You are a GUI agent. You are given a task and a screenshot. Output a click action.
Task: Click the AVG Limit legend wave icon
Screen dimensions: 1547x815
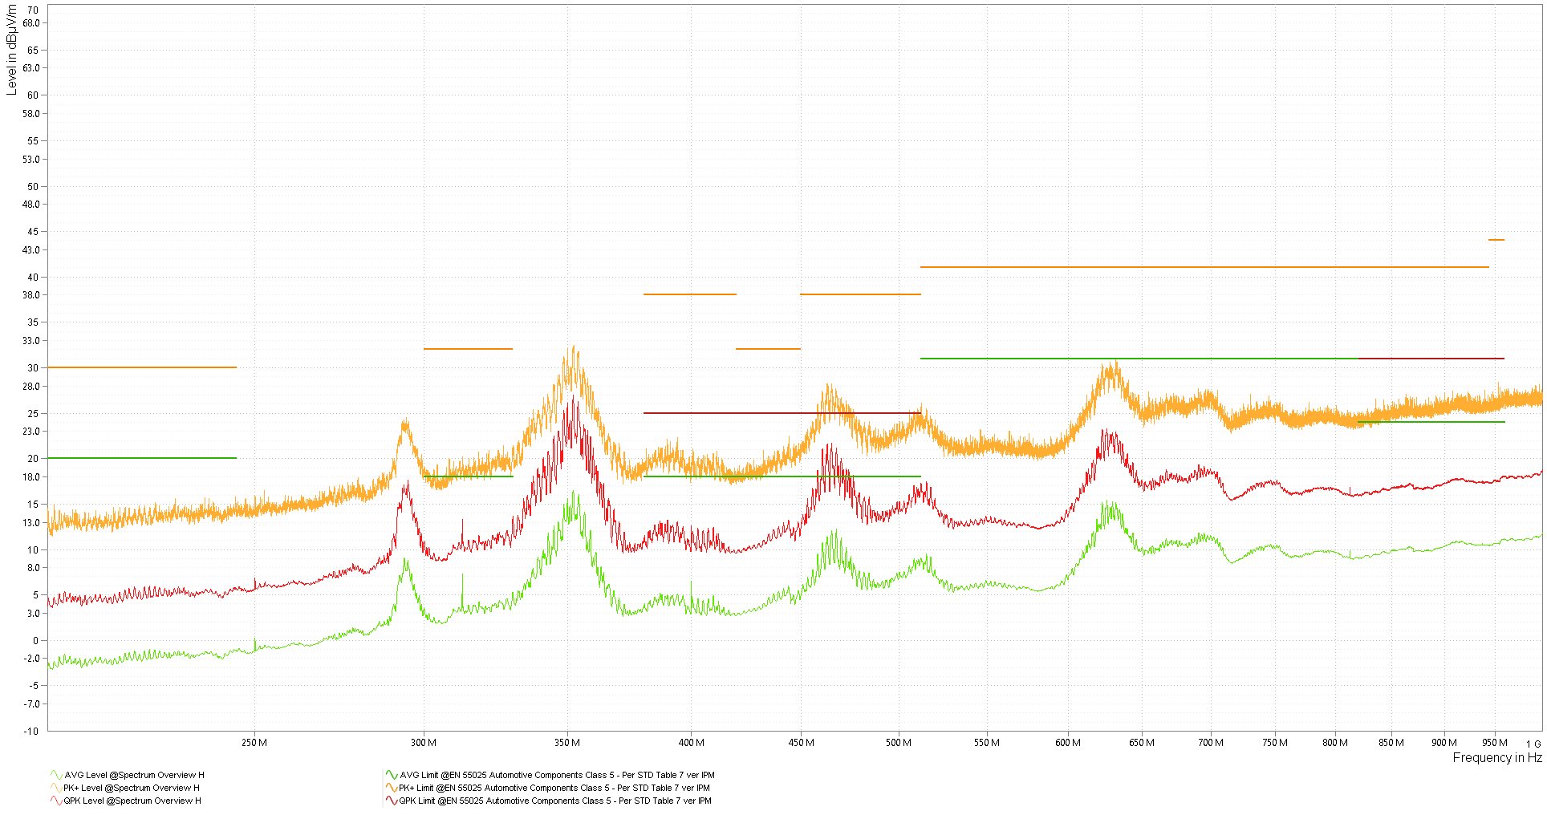pos(392,775)
